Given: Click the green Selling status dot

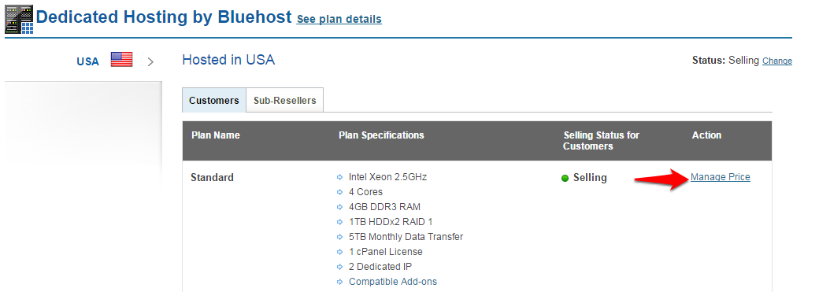Looking at the screenshot, I should 565,179.
